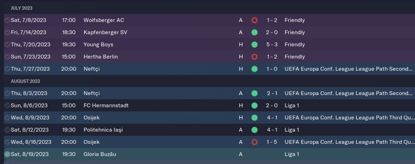Viewport: 415px width, 164px height.
Task: Collapse the JULY 2023 section header
Action: pyautogui.click(x=22, y=8)
